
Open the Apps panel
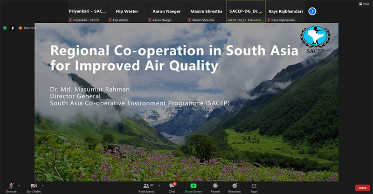254,188
